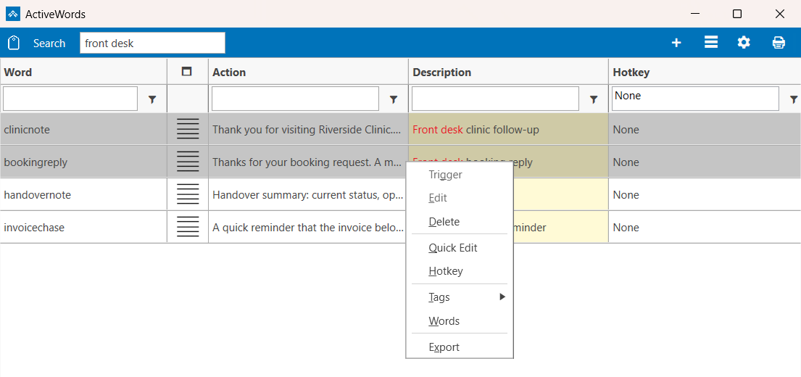The height and width of the screenshot is (377, 801).
Task: Open the Action column filter funnel
Action: [394, 99]
